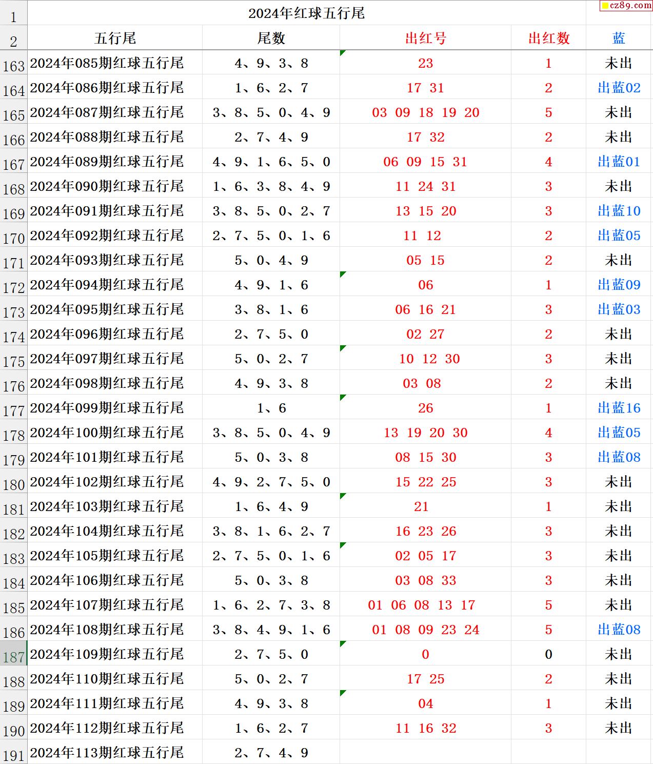Select red numbers 11 24 31 cell

[425, 186]
